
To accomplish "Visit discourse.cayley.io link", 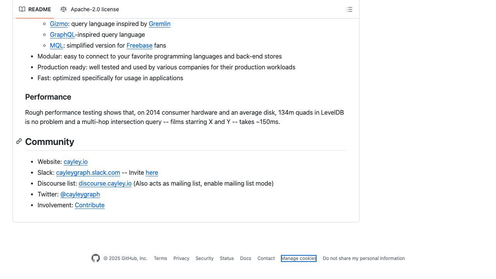I will click(x=105, y=184).
